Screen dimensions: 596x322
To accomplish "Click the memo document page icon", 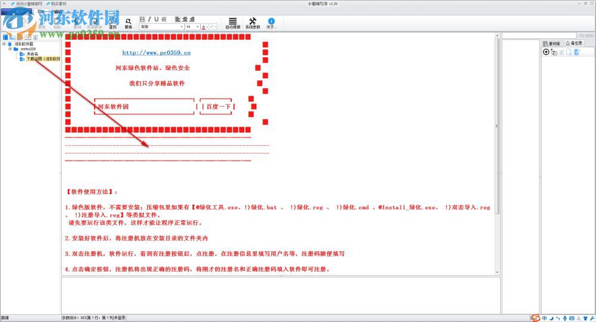I will pos(569,52).
